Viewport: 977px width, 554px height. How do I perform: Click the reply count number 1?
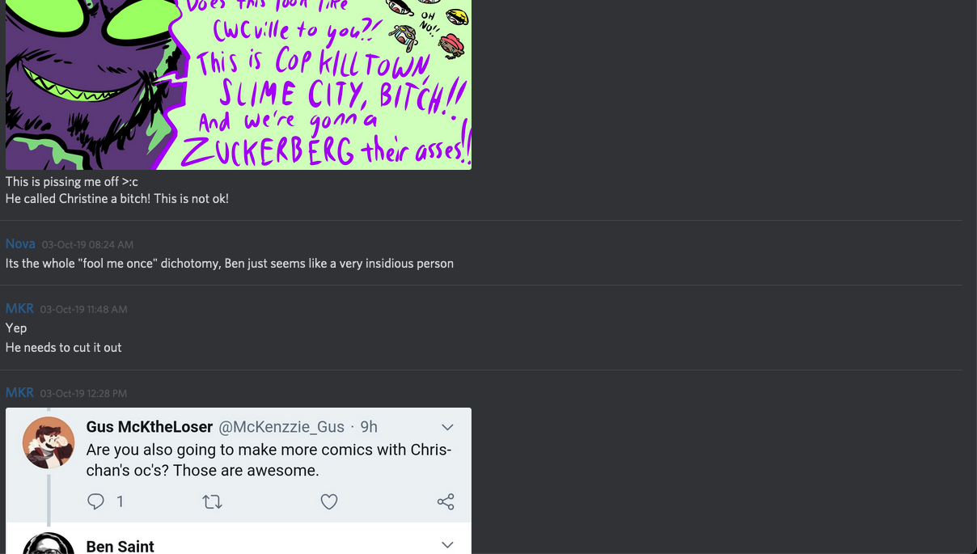coord(120,502)
